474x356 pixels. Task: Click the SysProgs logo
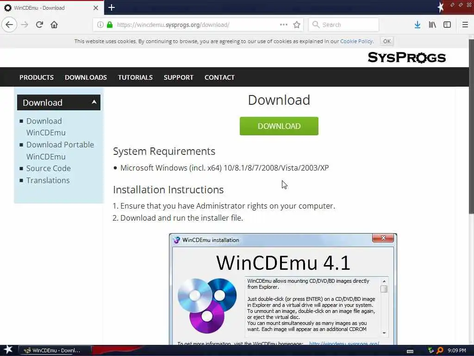click(x=406, y=57)
